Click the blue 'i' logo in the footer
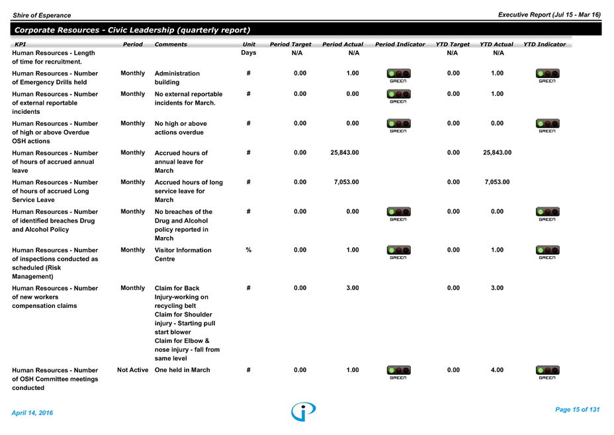Image resolution: width=614 pixels, height=435 pixels. point(304,411)
